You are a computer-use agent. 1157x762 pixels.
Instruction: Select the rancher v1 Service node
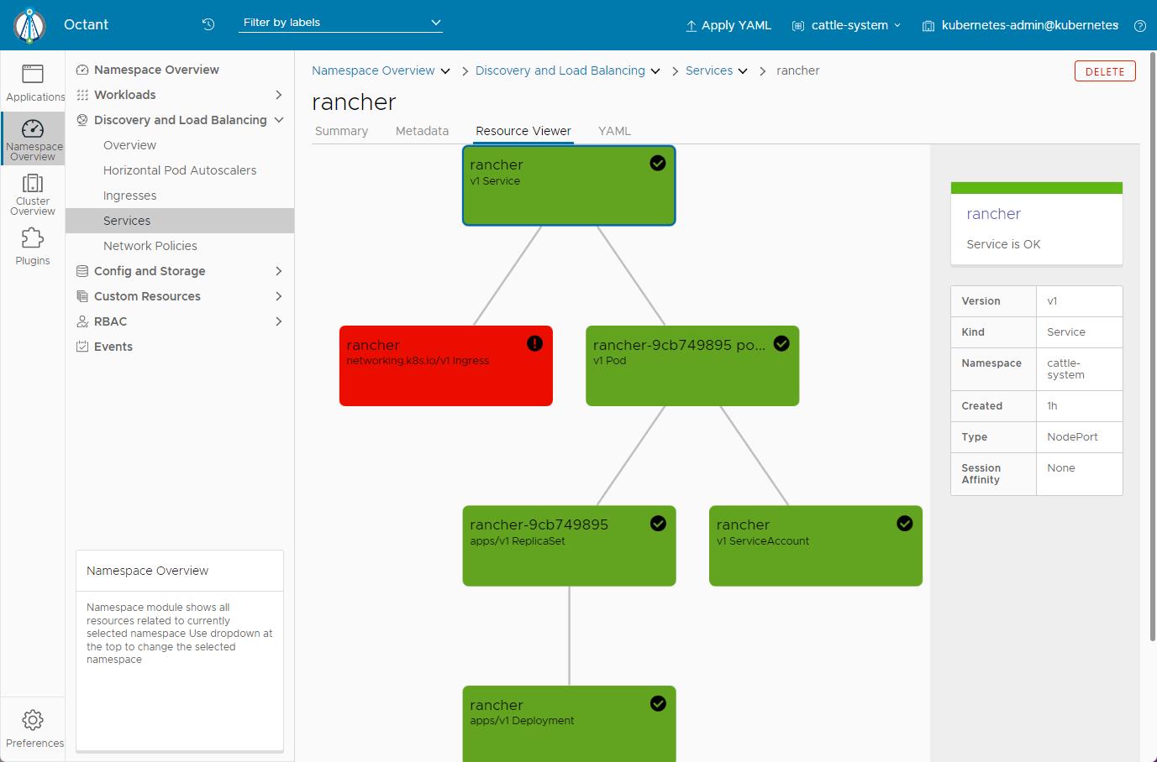coord(569,185)
